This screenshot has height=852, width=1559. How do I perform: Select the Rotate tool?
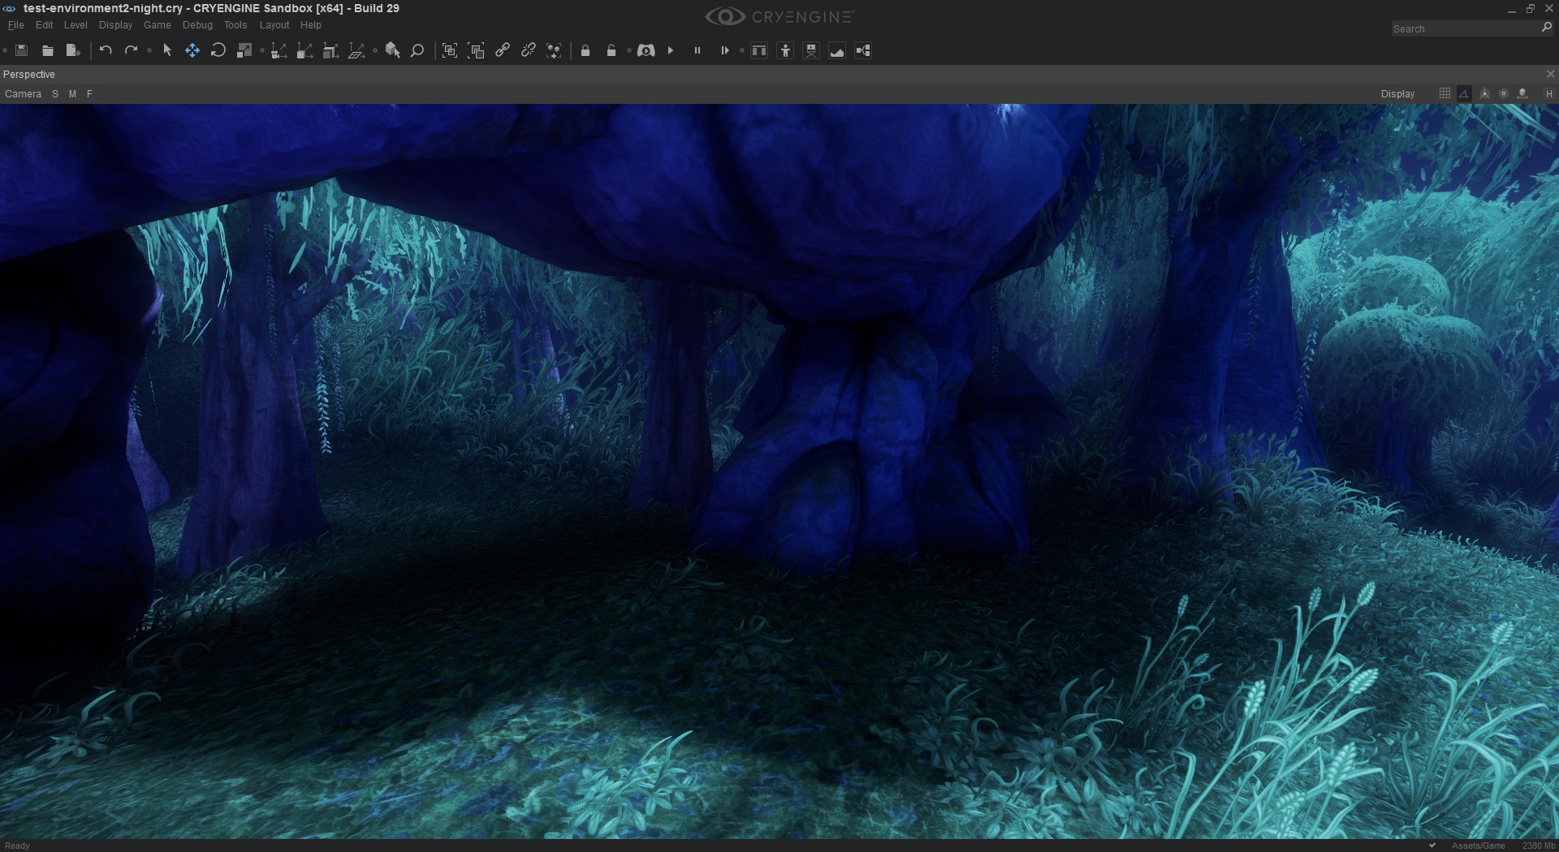click(218, 50)
